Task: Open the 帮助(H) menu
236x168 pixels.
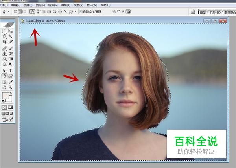Action: click(x=105, y=5)
